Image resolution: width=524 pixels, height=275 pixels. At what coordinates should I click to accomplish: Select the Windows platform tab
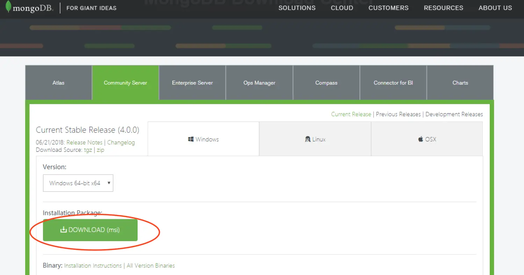[x=203, y=139]
